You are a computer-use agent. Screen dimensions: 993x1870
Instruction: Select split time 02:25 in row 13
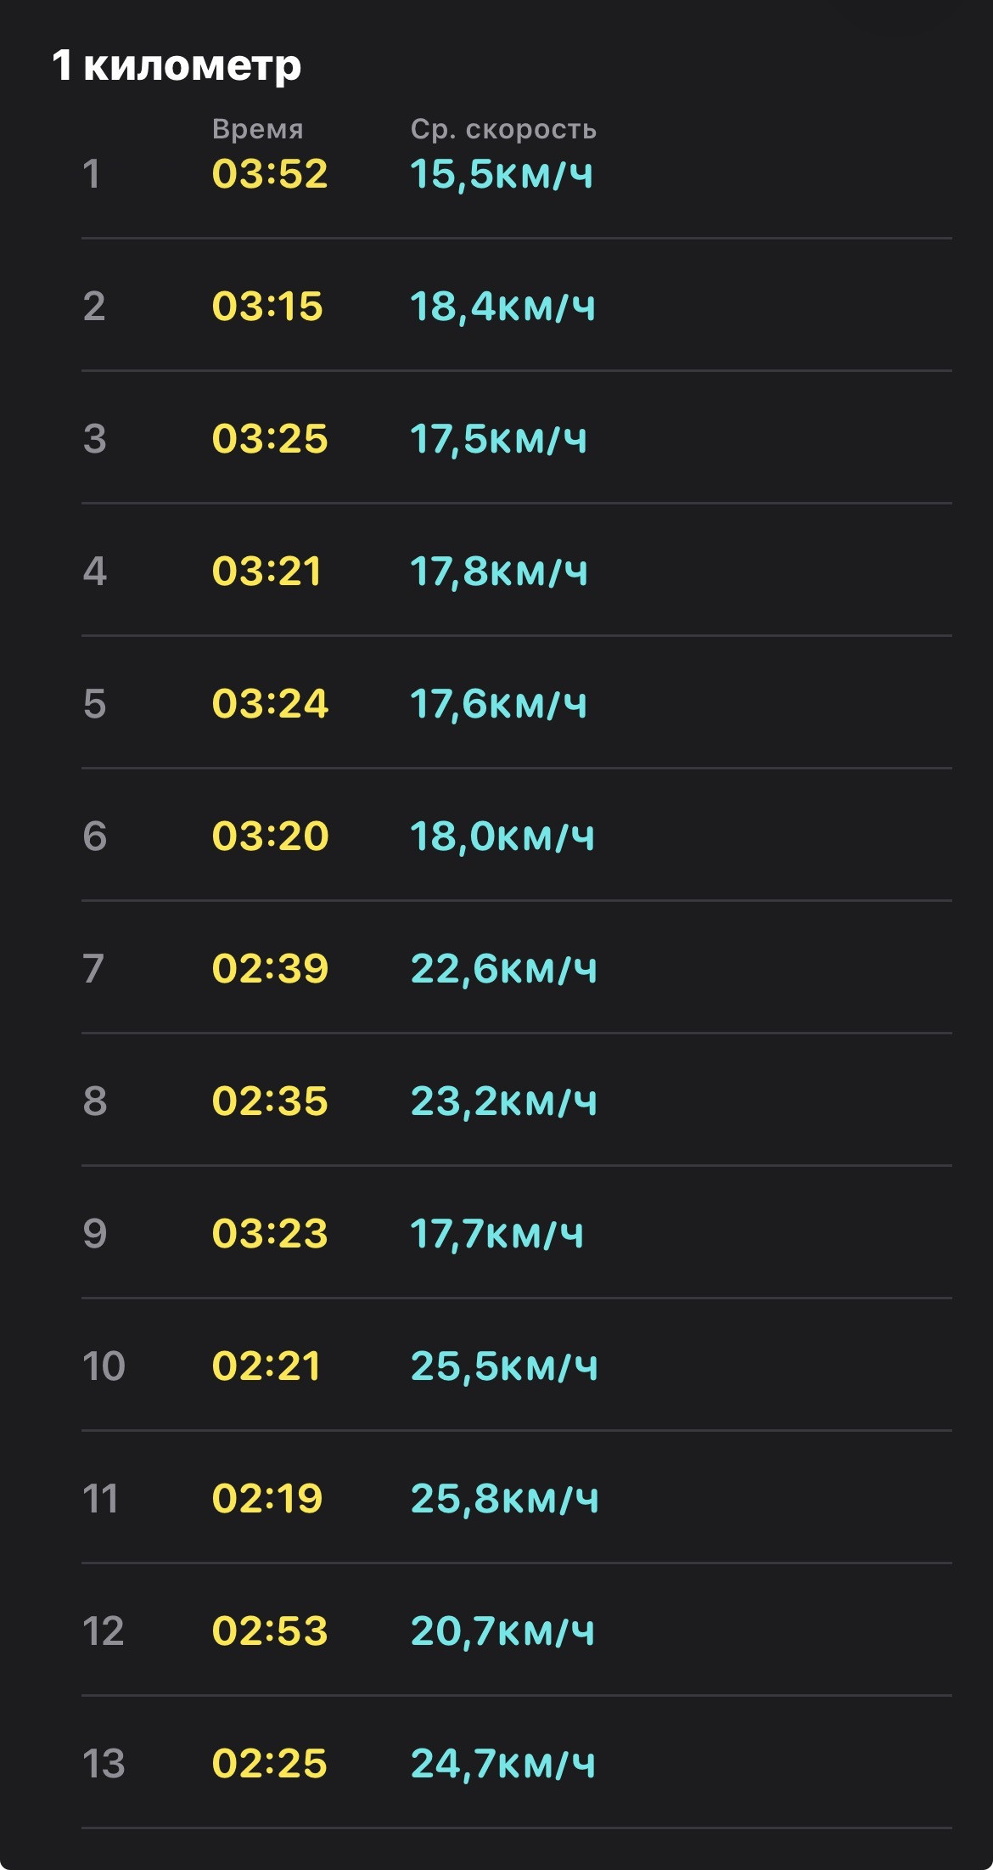[x=270, y=1764]
